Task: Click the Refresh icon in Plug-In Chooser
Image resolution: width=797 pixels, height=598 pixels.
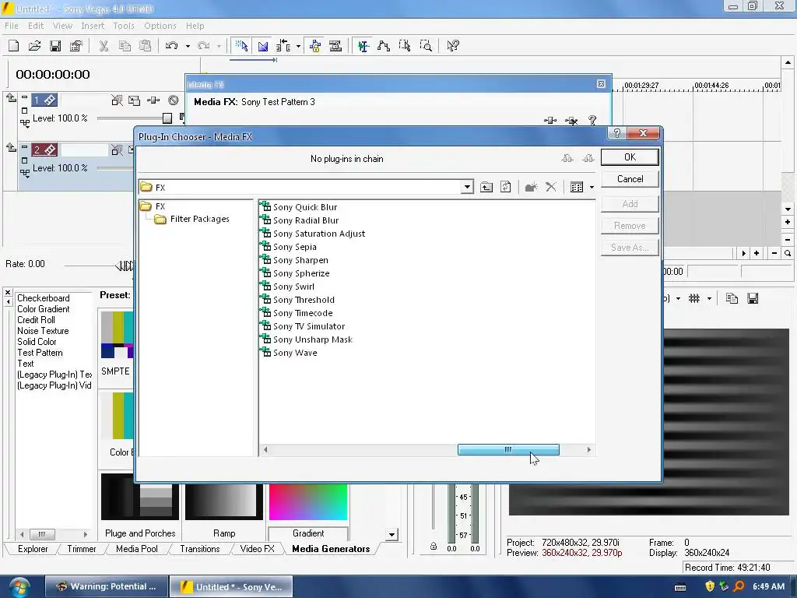Action: pos(506,187)
